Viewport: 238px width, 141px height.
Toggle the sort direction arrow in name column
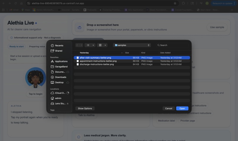[122, 53]
